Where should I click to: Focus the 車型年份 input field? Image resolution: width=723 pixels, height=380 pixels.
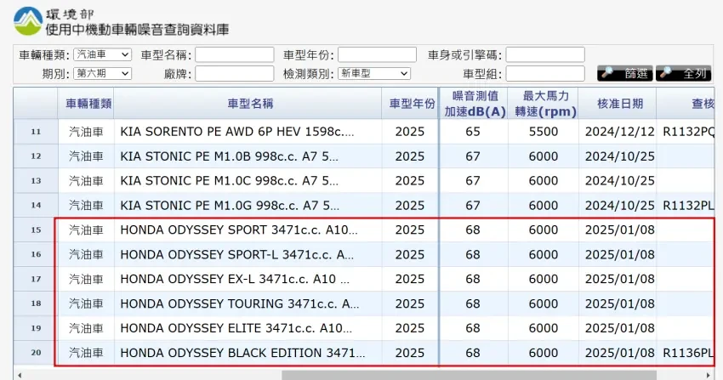click(377, 54)
